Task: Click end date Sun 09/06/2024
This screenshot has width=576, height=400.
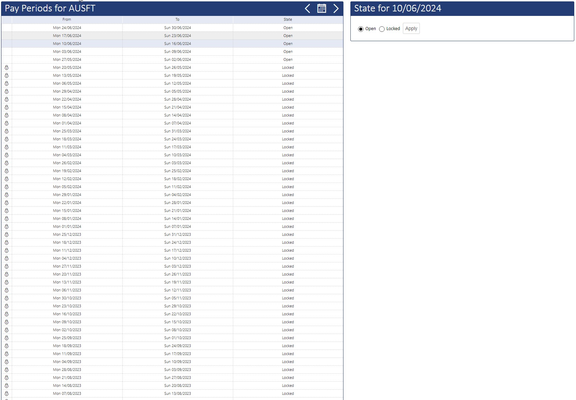Action: pos(178,52)
